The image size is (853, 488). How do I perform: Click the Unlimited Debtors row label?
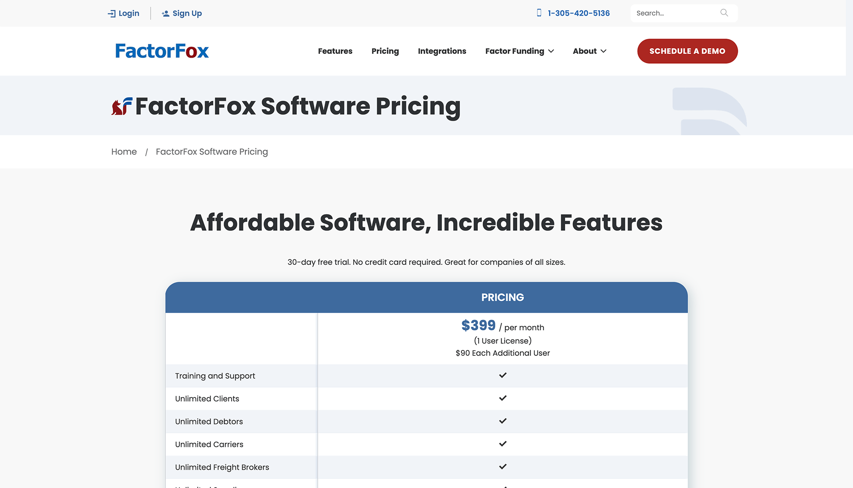point(209,422)
